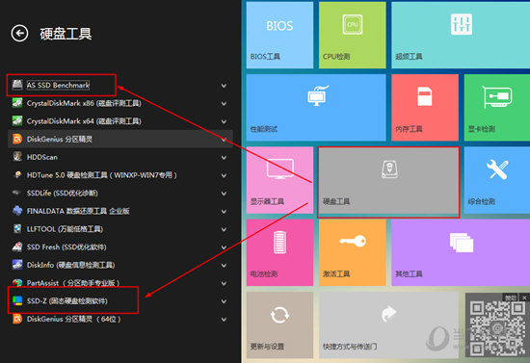530x363 pixels.
Task: Click the QR code image
Action: [497, 328]
